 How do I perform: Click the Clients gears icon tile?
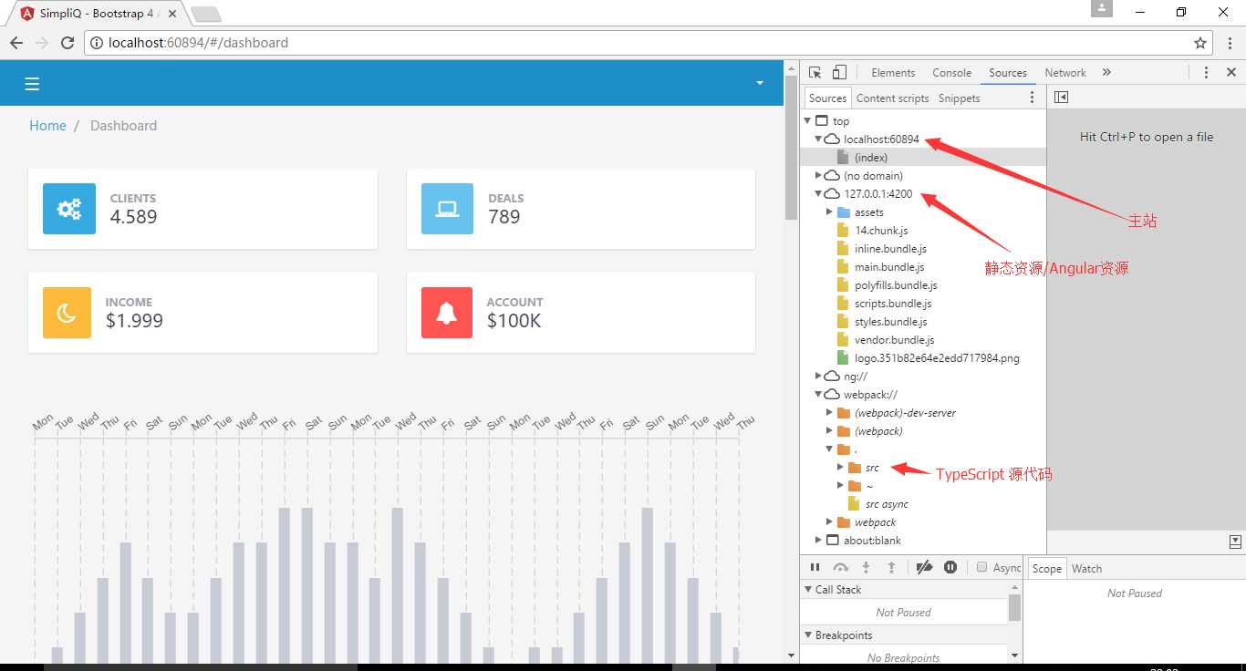69,209
